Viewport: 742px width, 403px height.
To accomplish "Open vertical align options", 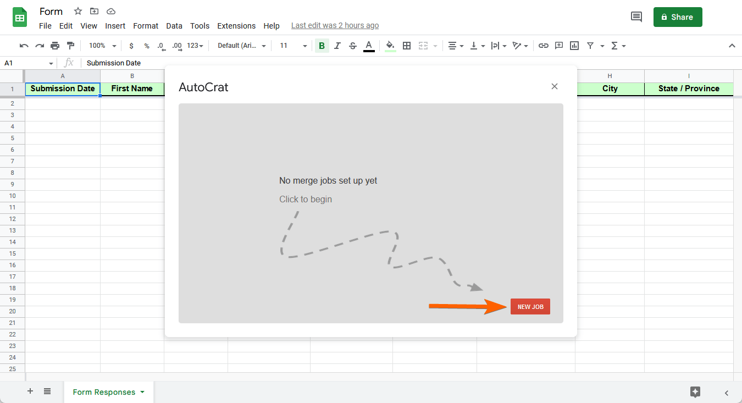I will 477,46.
